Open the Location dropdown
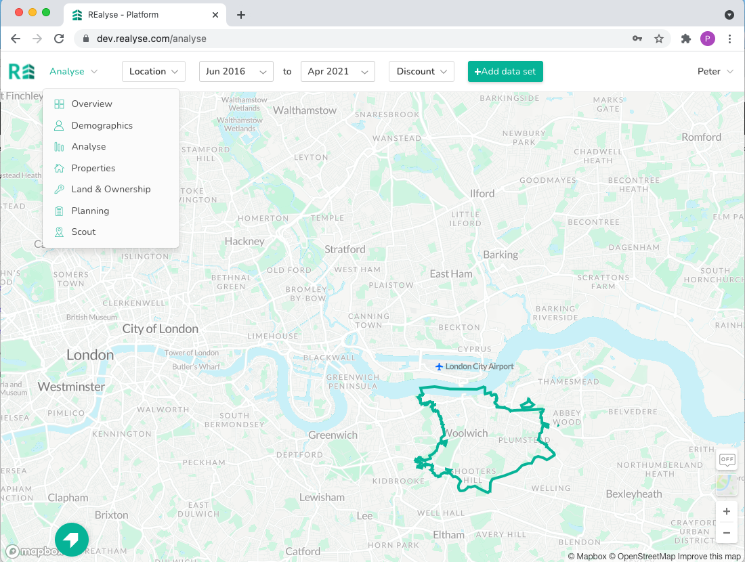 [x=154, y=72]
